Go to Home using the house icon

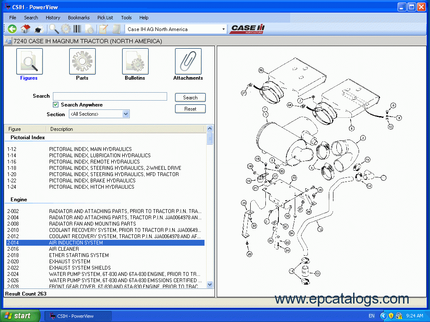(26, 29)
